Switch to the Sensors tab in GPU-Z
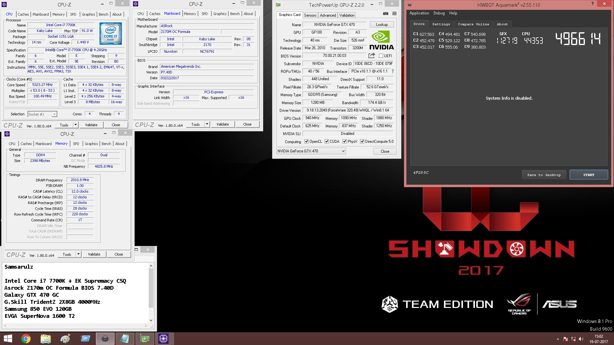This screenshot has height=345, width=614. click(x=310, y=15)
